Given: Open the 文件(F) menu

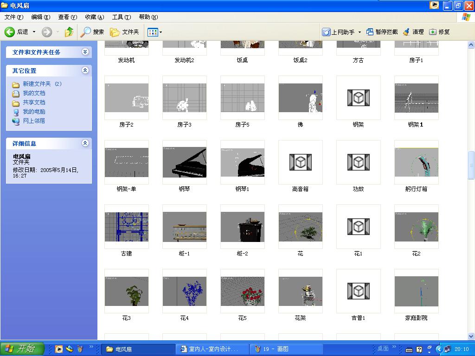Looking at the screenshot, I should (13, 17).
